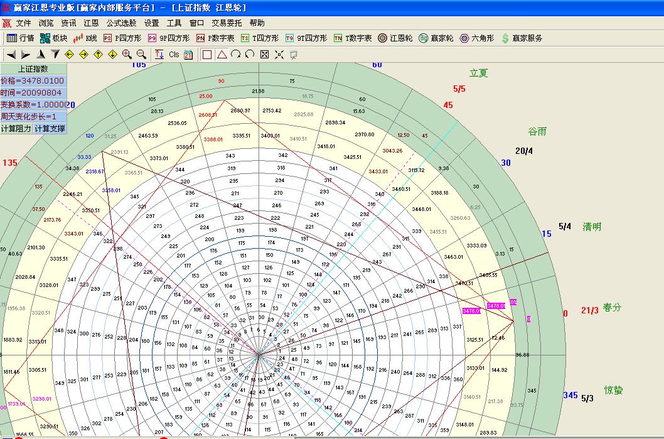Click the yellow left arrow diamond icon
Screen dimensions: 664x439
coord(70,55)
